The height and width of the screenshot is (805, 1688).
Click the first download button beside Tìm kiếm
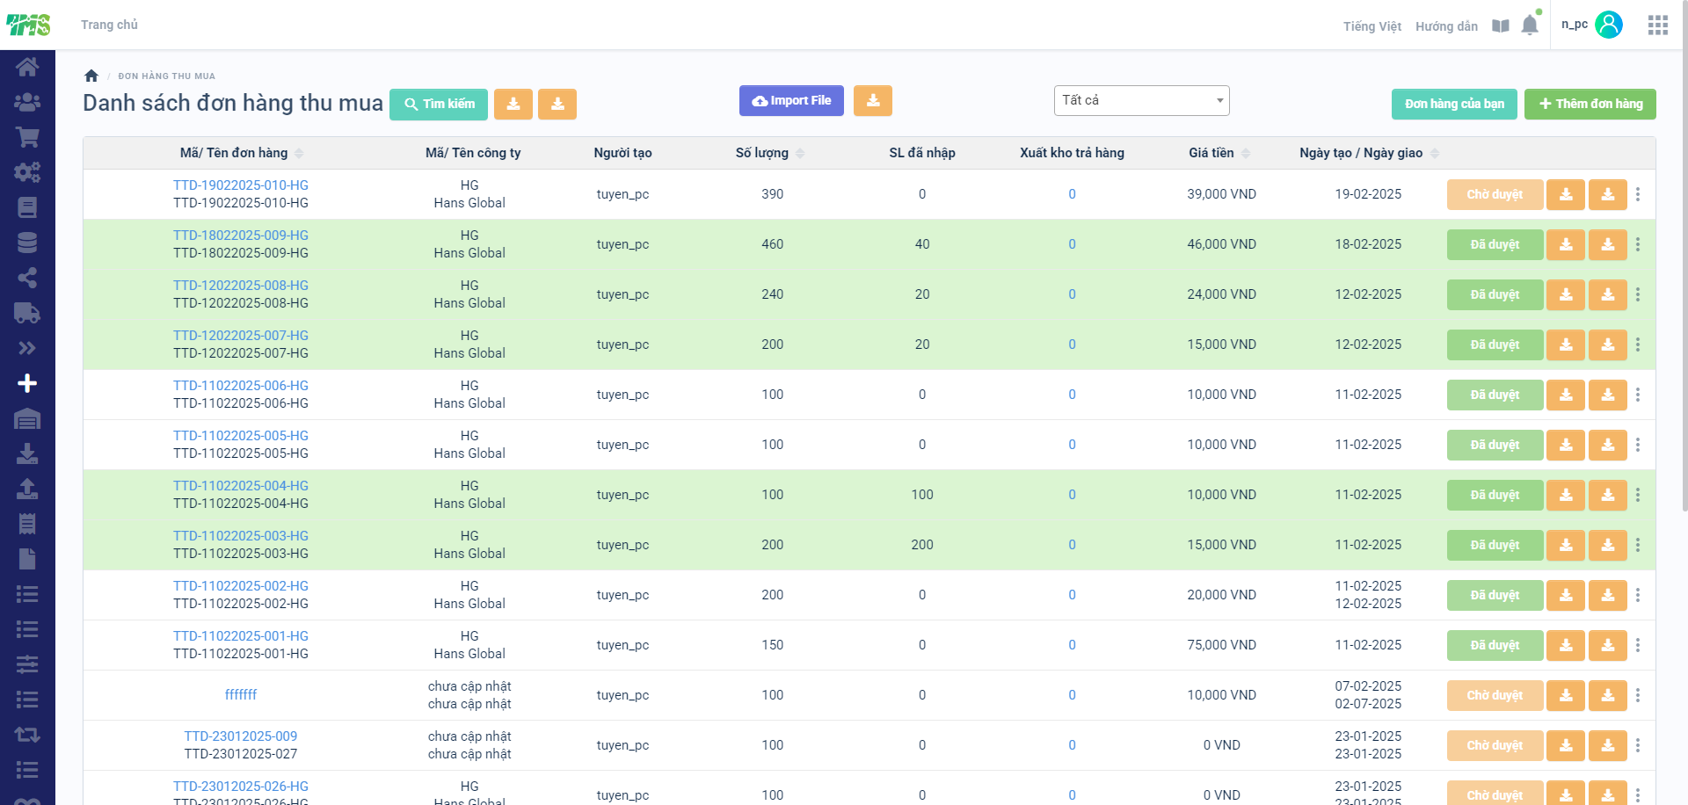click(x=513, y=104)
